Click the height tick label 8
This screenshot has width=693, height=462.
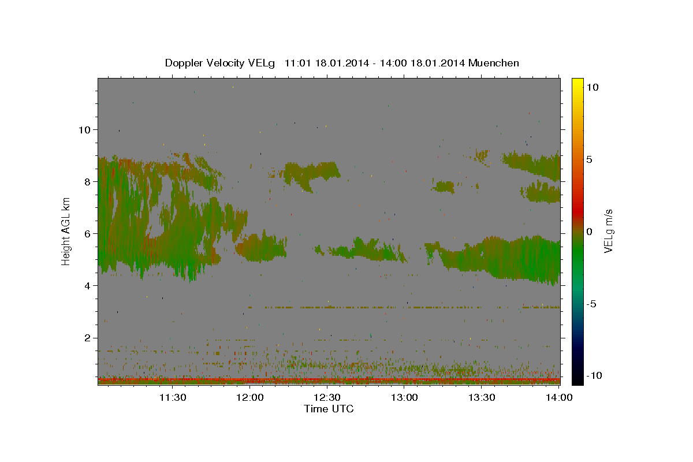click(86, 181)
